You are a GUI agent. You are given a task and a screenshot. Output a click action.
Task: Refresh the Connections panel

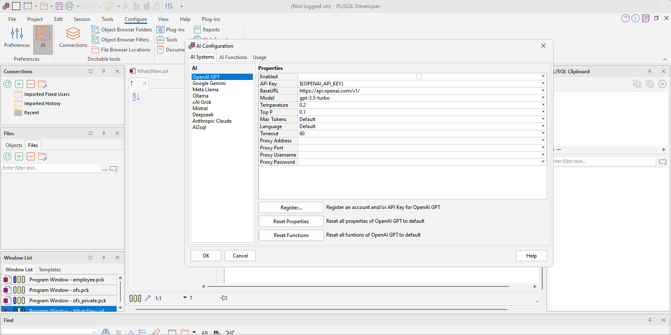[x=8, y=84]
